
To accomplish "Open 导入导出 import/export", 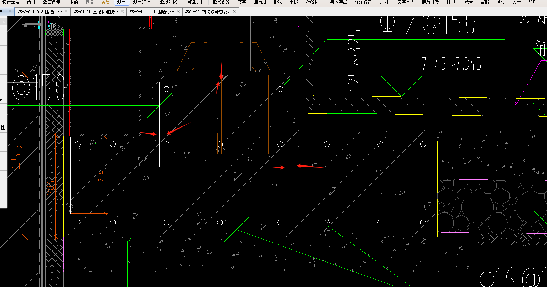I will [339, 2].
